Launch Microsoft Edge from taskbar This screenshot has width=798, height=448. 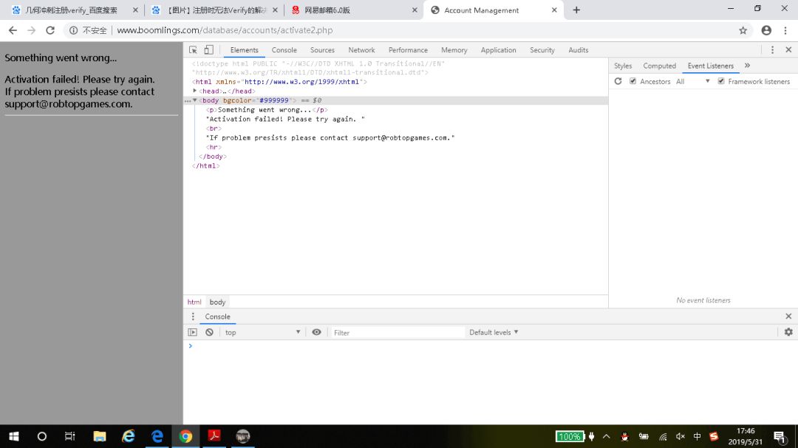click(x=157, y=436)
